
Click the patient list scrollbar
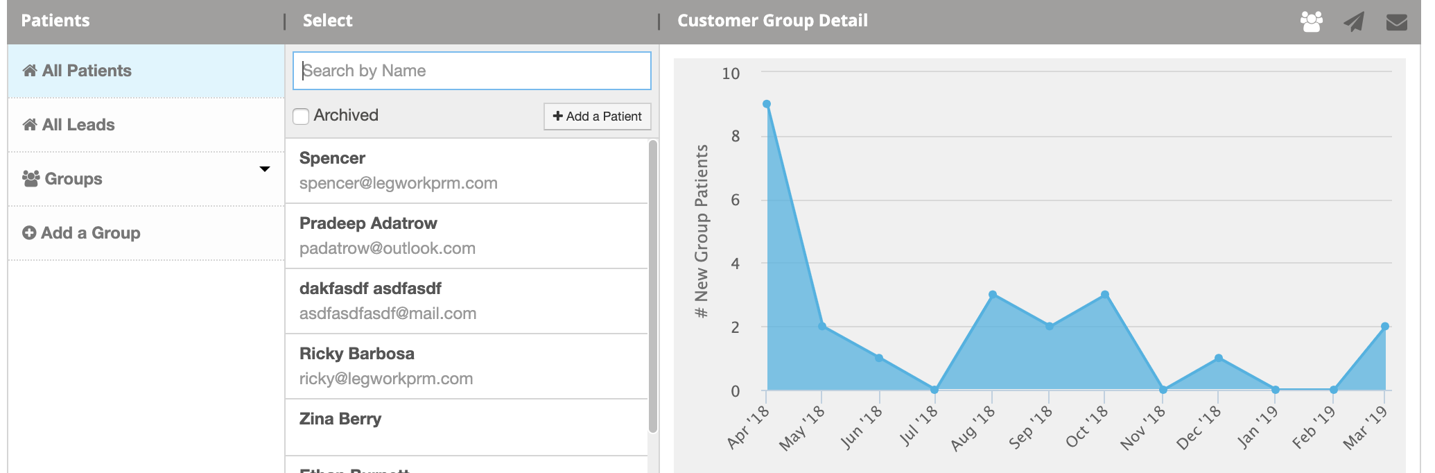coord(652,286)
